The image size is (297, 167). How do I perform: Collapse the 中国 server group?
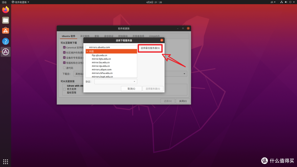(87, 51)
